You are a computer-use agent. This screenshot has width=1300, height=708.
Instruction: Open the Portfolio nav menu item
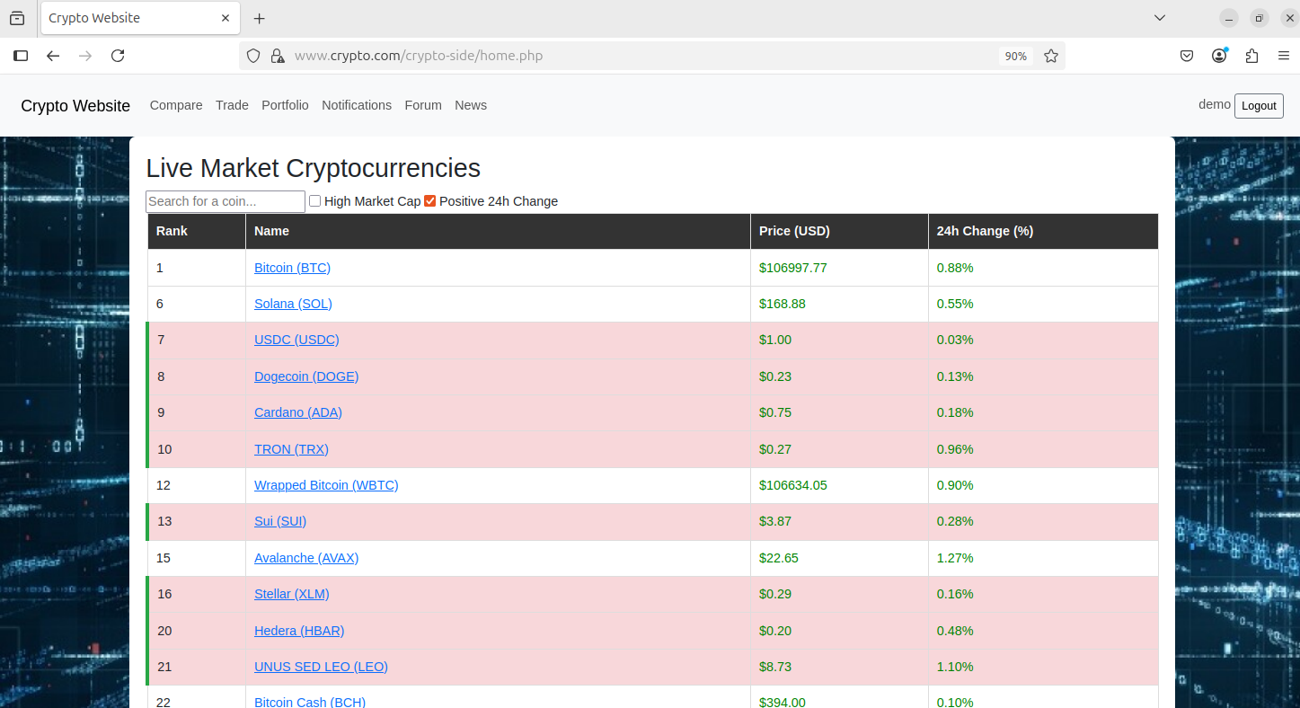point(285,105)
